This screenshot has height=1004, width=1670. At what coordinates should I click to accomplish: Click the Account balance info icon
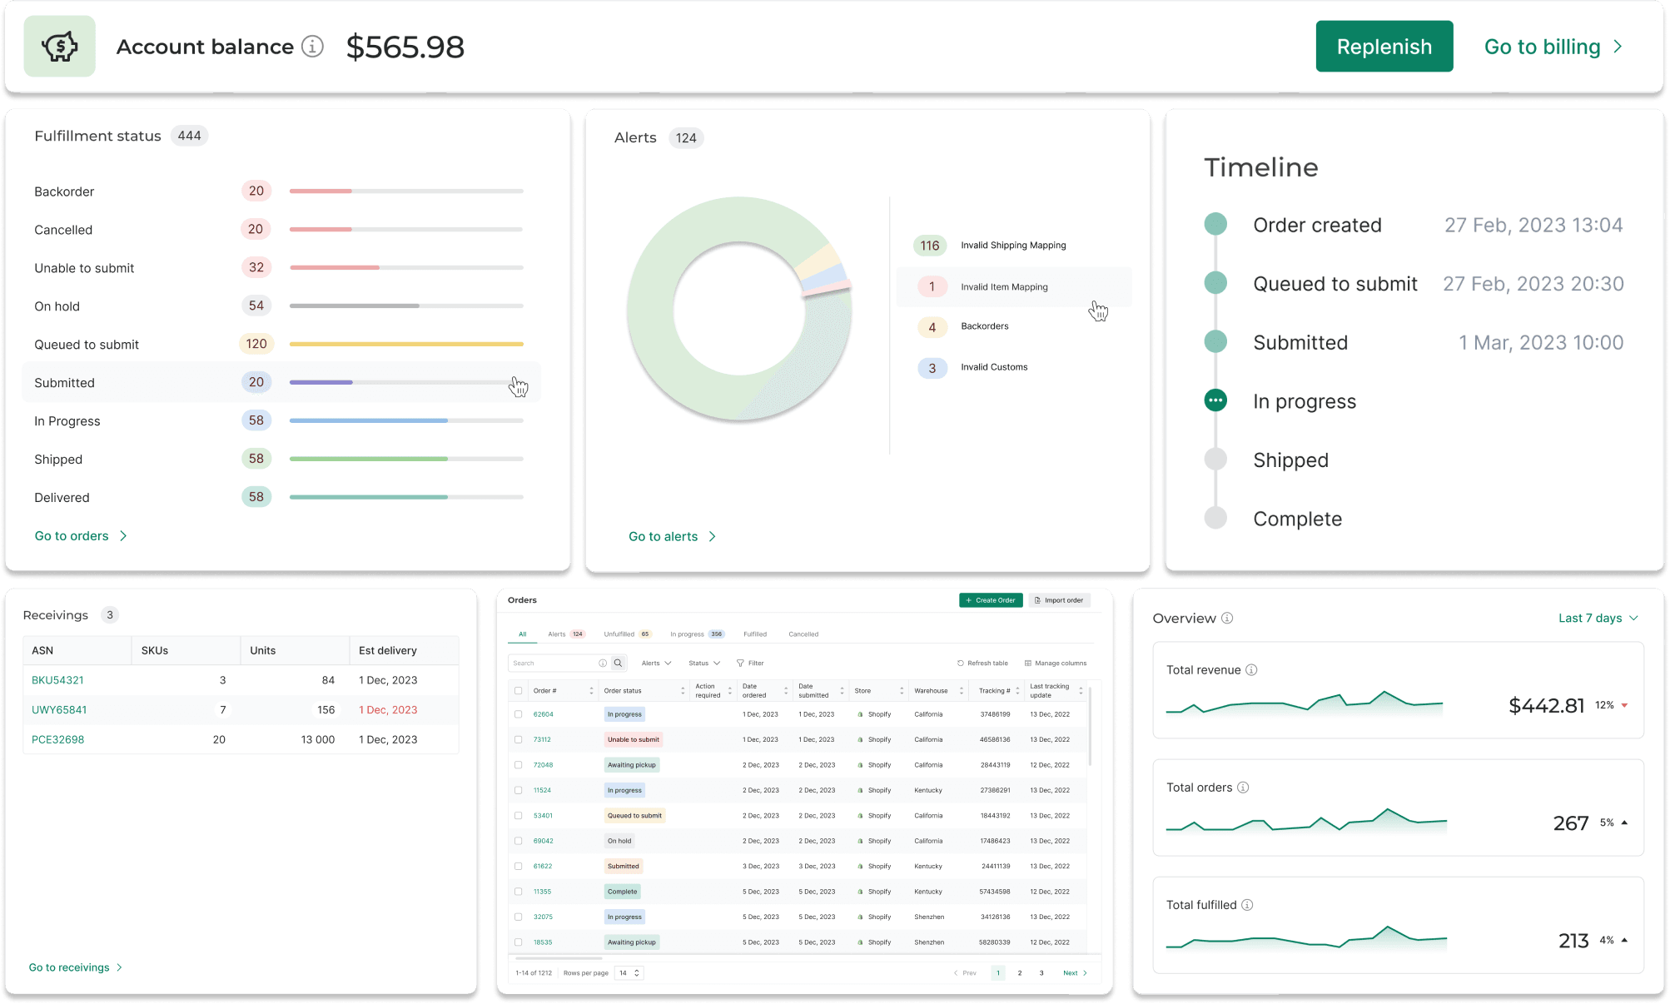tap(312, 47)
